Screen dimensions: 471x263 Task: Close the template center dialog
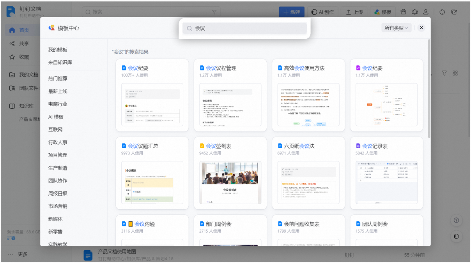(421, 28)
